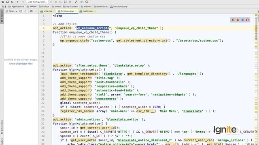Select functions.php in navigation bar
The image size is (259, 145).
coord(119,6)
